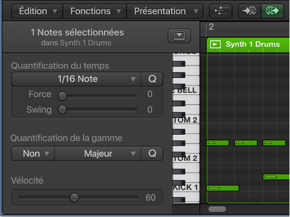Click the BELL piano key label

[x=186, y=90]
